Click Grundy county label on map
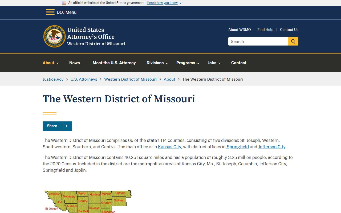The image size is (341, 213). pos(106,203)
